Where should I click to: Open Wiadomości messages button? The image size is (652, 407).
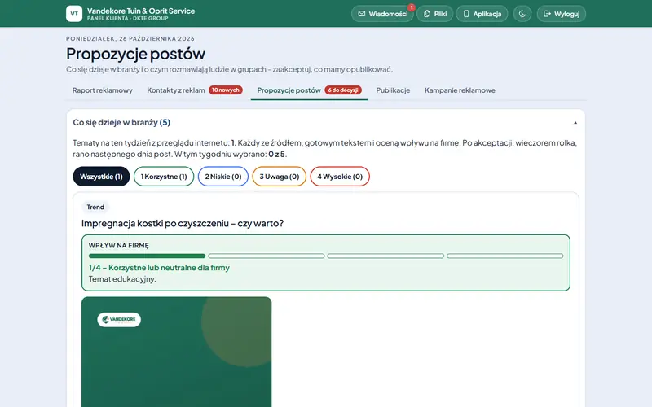(x=382, y=14)
